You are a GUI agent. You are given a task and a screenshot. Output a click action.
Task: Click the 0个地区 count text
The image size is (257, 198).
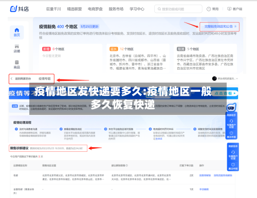[x=59, y=49]
